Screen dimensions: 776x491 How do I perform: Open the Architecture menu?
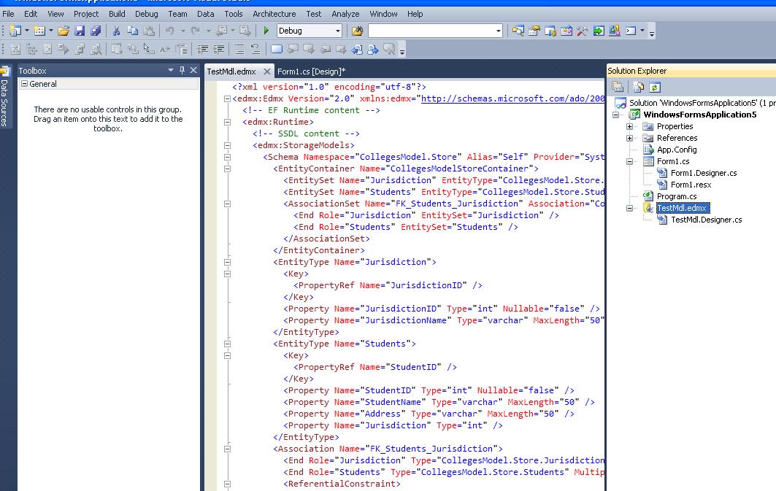pos(274,14)
